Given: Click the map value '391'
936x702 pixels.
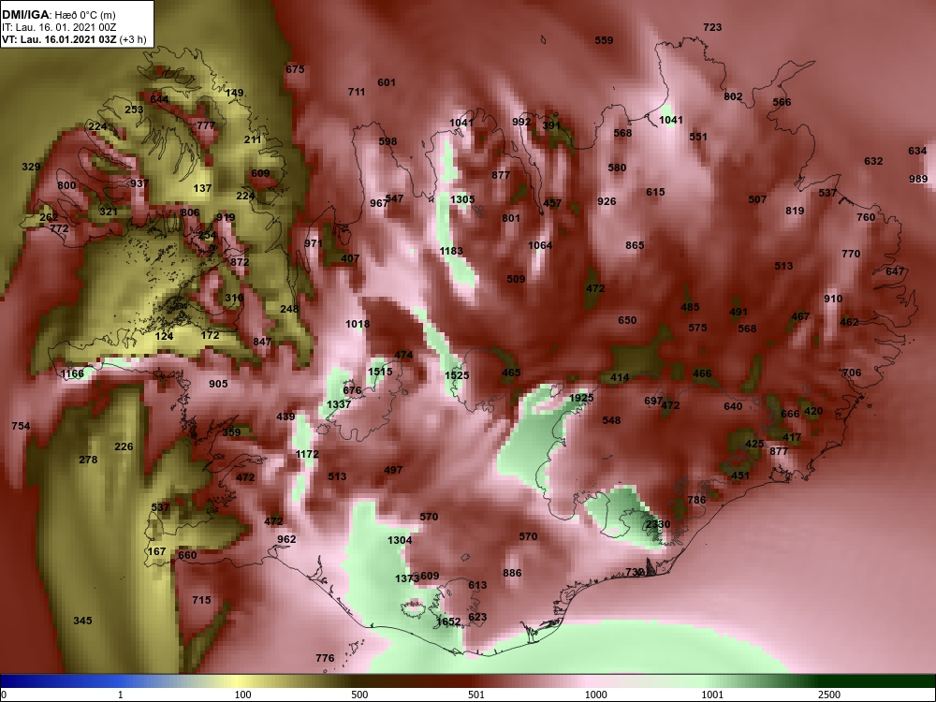Looking at the screenshot, I should [551, 126].
